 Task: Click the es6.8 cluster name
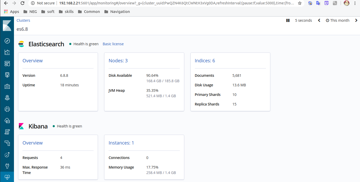click(22, 29)
